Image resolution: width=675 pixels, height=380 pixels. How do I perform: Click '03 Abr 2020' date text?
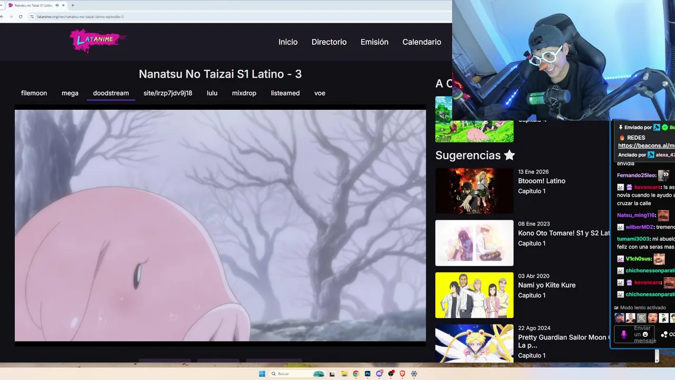pyautogui.click(x=534, y=276)
